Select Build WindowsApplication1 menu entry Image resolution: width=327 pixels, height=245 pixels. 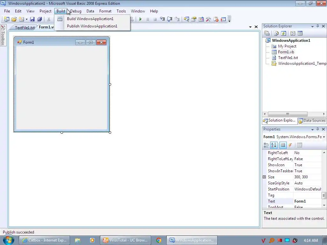tap(90, 19)
